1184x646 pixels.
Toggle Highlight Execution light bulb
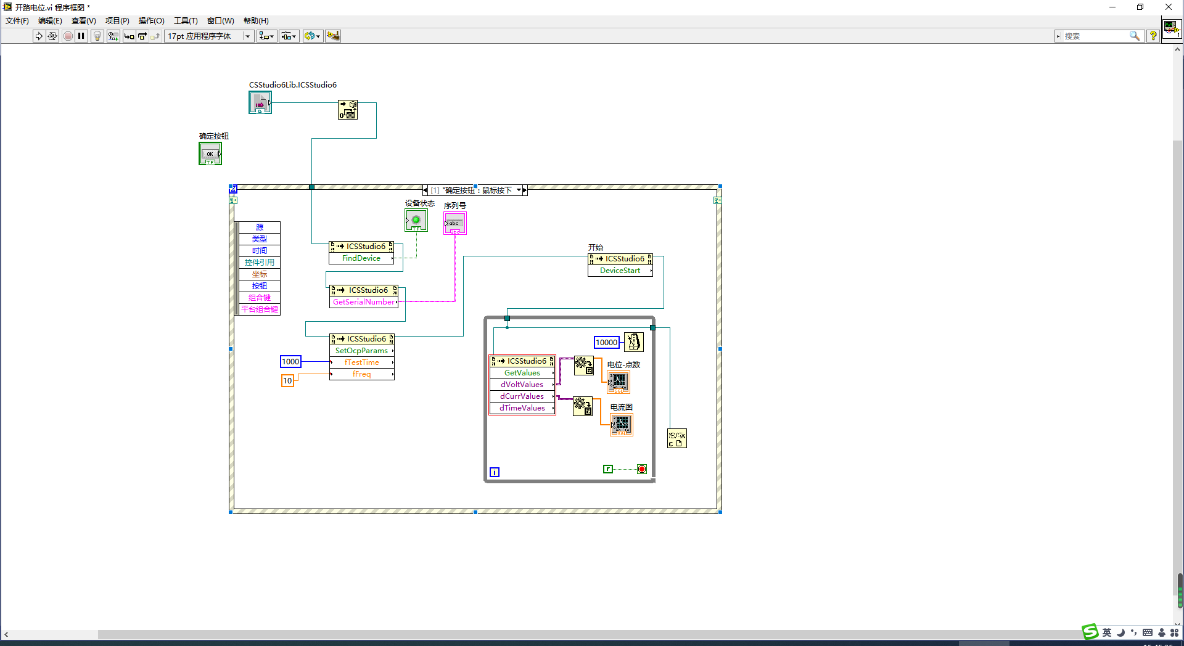[x=97, y=36]
